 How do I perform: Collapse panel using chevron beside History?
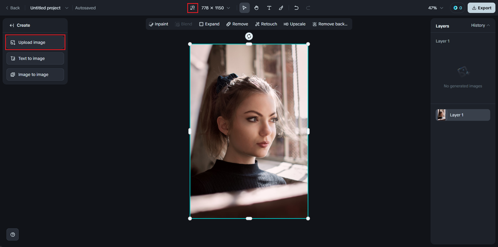point(488,25)
